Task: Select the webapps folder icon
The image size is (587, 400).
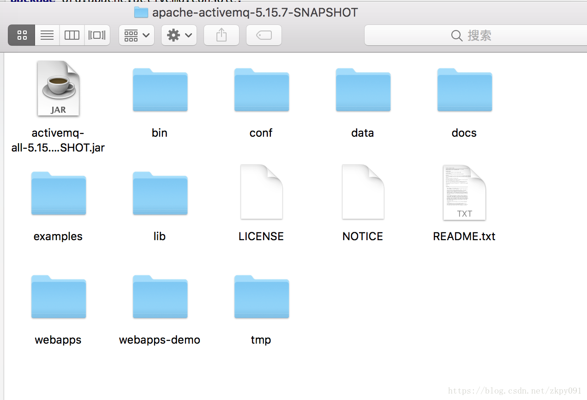Action: (59, 297)
